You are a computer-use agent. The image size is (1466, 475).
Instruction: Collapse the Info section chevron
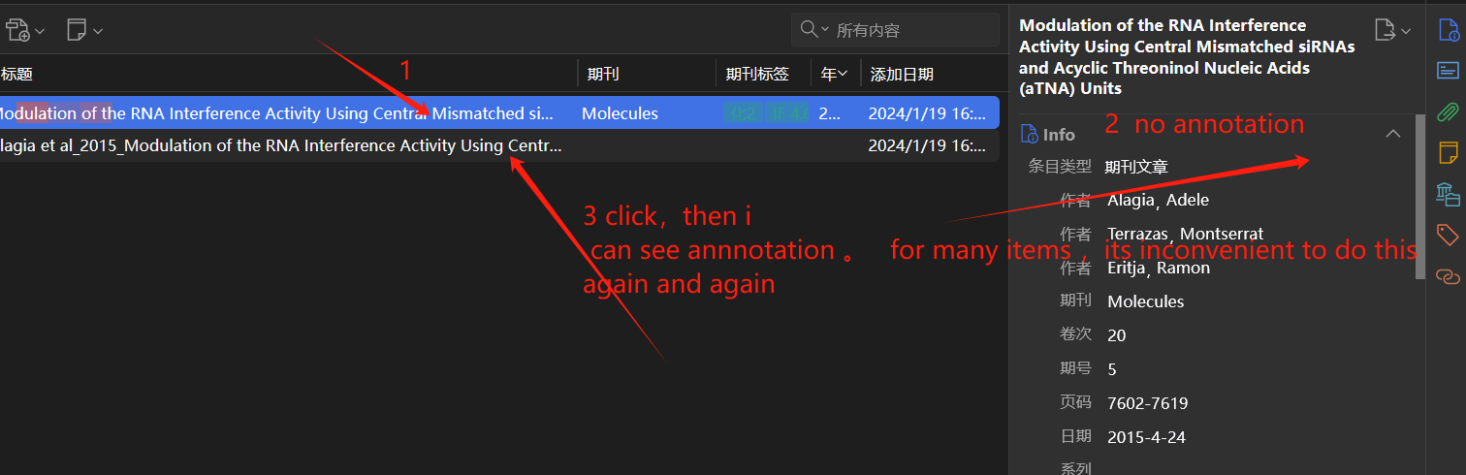point(1393,134)
